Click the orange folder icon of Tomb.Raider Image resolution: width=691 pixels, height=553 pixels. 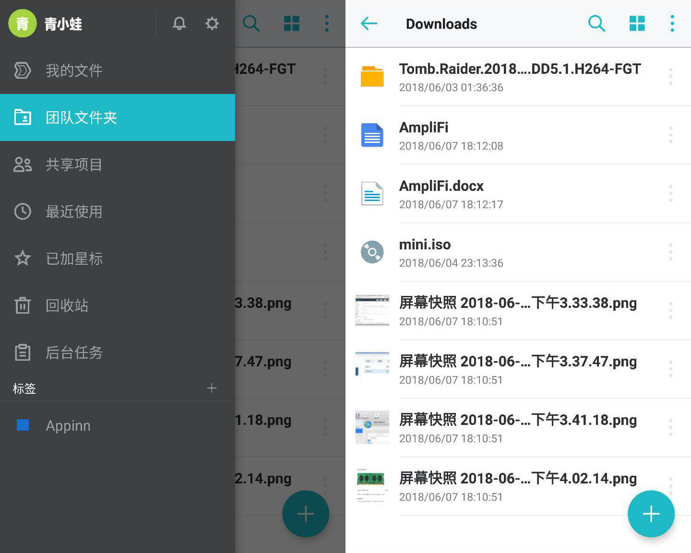(x=372, y=76)
